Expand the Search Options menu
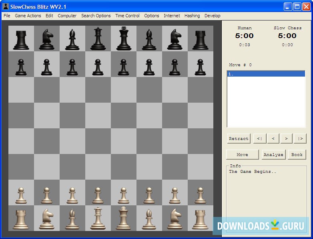The image size is (313, 239). [96, 16]
